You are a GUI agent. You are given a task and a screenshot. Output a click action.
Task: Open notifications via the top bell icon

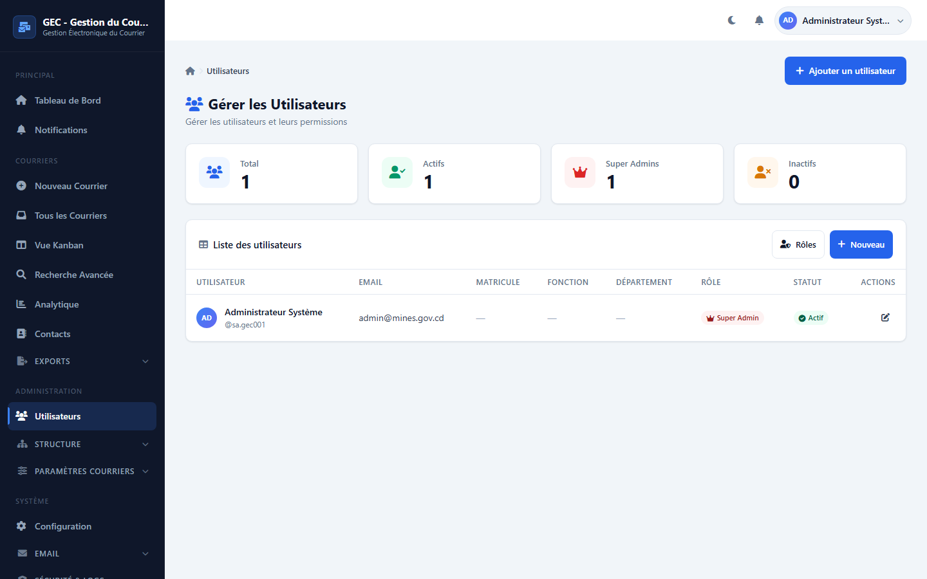(x=759, y=21)
